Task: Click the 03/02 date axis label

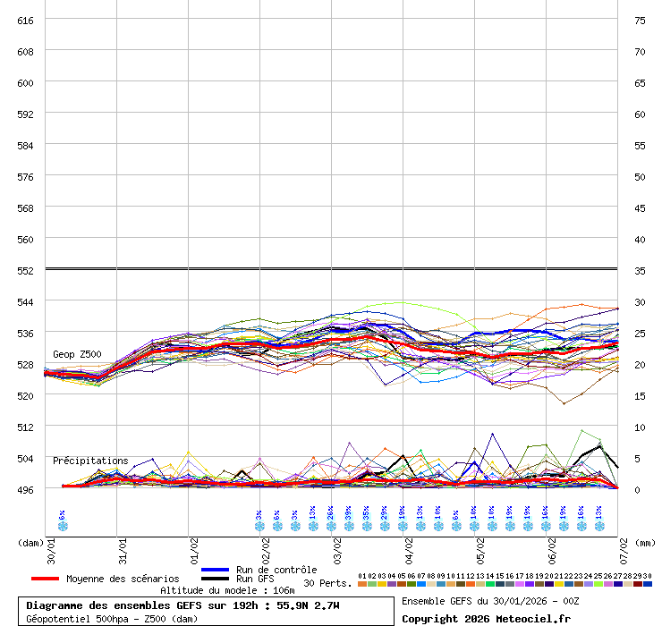Action: 338,547
